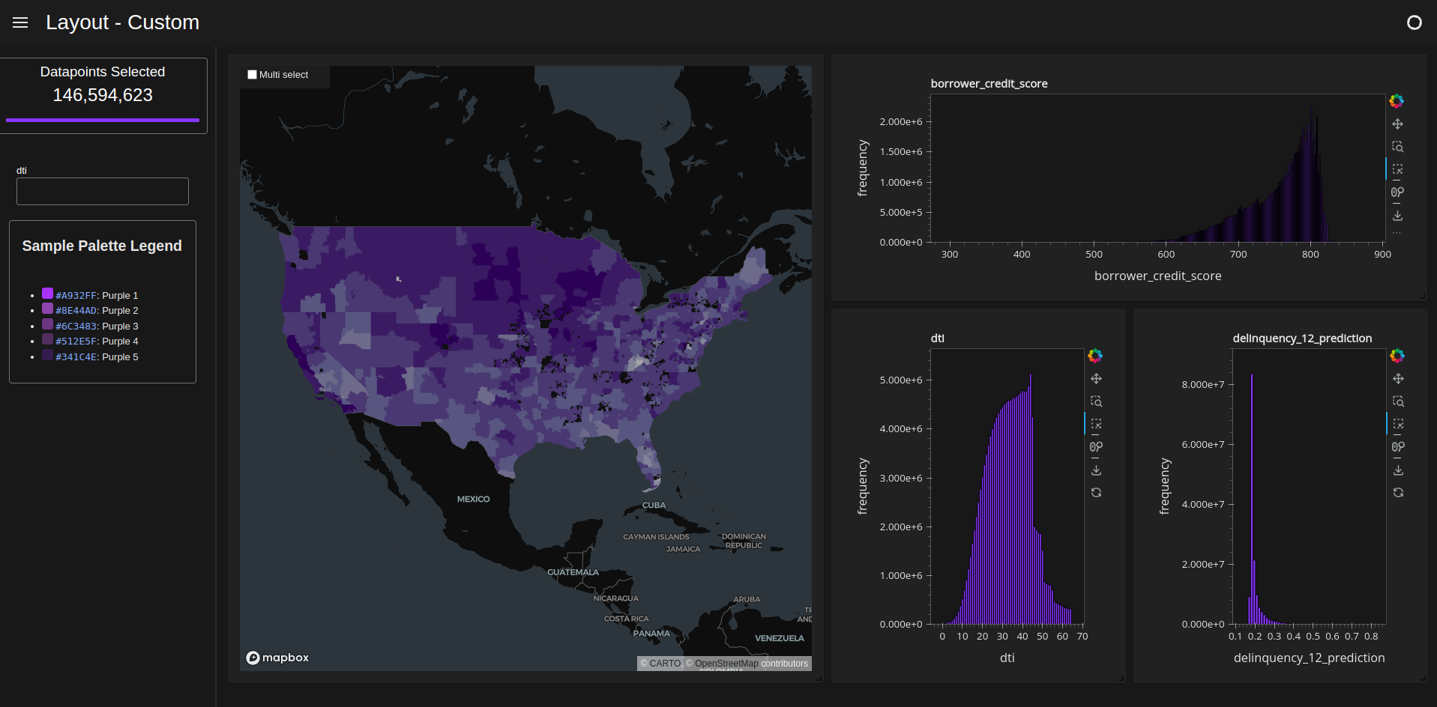Click the VENEZUELA label on the map
This screenshot has width=1437, height=707.
pos(780,638)
